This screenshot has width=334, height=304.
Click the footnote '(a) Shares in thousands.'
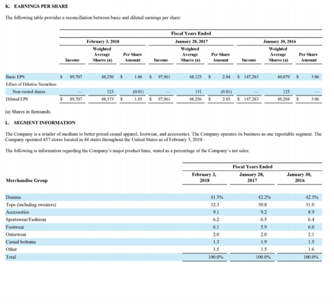point(29,112)
